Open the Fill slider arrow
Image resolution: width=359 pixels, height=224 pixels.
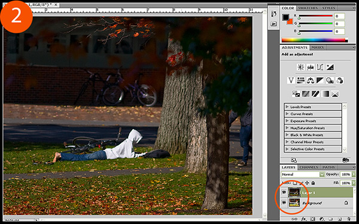tap(354, 183)
